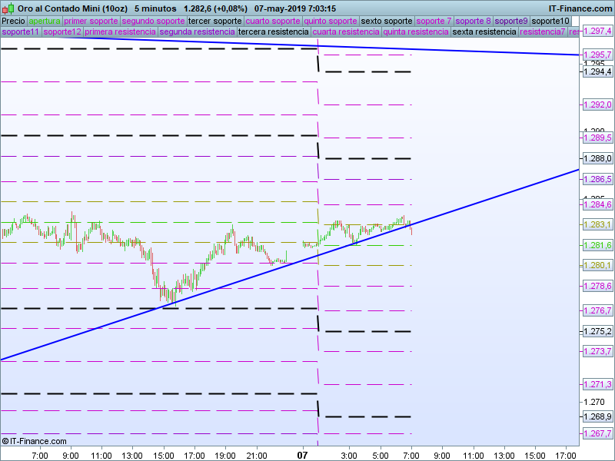Screen dimensions: 615x461
Task: Open the tercera resistencia legend label
Action: [x=274, y=32]
